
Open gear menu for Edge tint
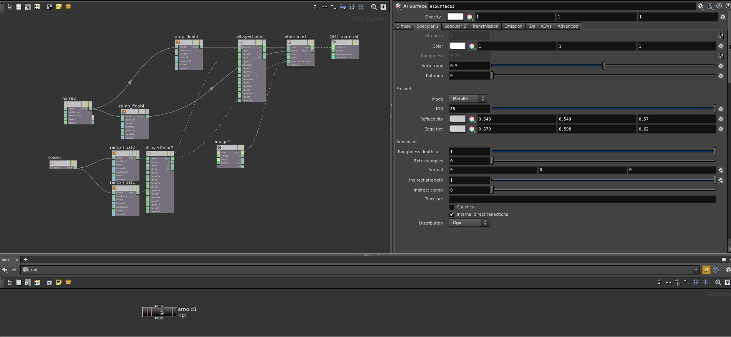(x=721, y=129)
